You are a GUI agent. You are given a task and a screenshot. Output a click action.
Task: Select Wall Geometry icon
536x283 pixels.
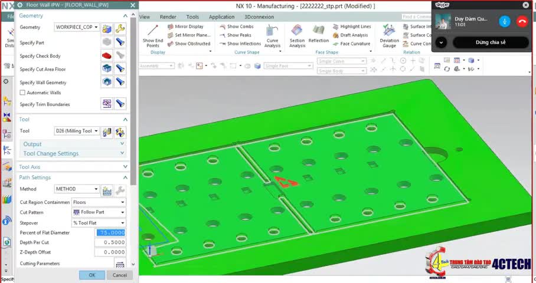(107, 82)
